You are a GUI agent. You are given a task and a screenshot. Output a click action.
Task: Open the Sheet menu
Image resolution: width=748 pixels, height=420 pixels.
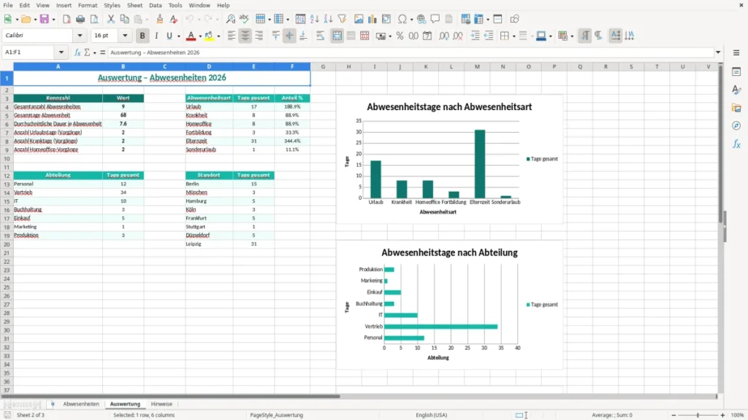[134, 5]
